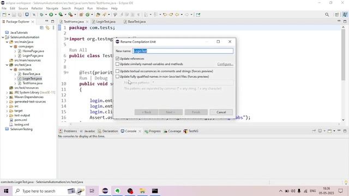The height and width of the screenshot is (196, 349).
Task: Click the External Tools run icon
Action: click(70, 15)
